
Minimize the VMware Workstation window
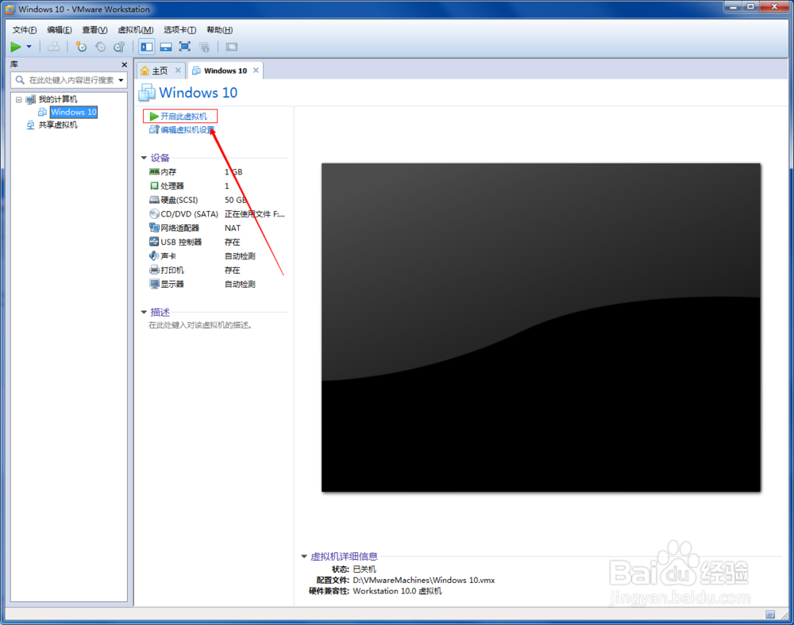(x=733, y=6)
